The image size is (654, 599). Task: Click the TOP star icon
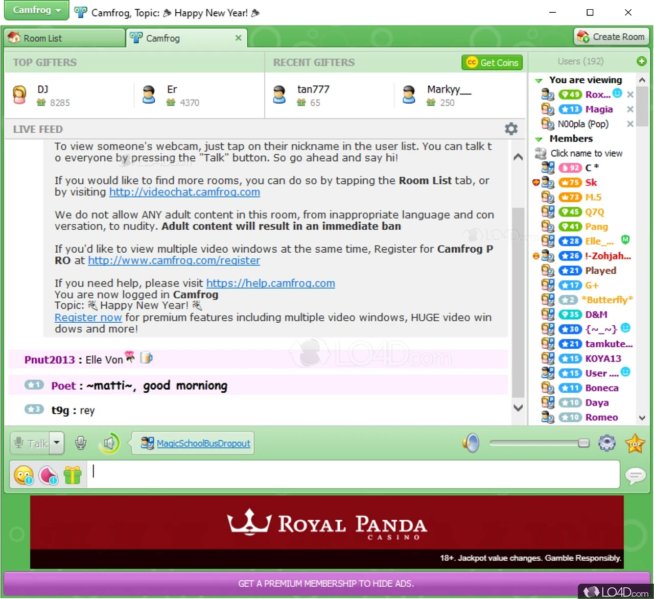635,443
